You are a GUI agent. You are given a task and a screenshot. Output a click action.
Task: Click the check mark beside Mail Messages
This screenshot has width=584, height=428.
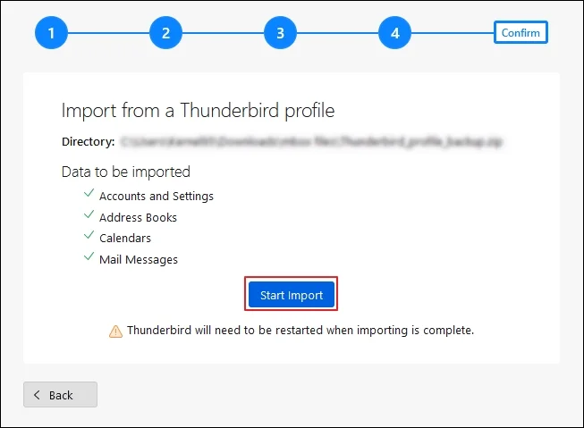click(89, 256)
